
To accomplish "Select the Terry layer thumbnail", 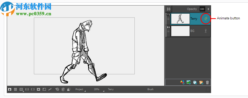I will 180,19.
